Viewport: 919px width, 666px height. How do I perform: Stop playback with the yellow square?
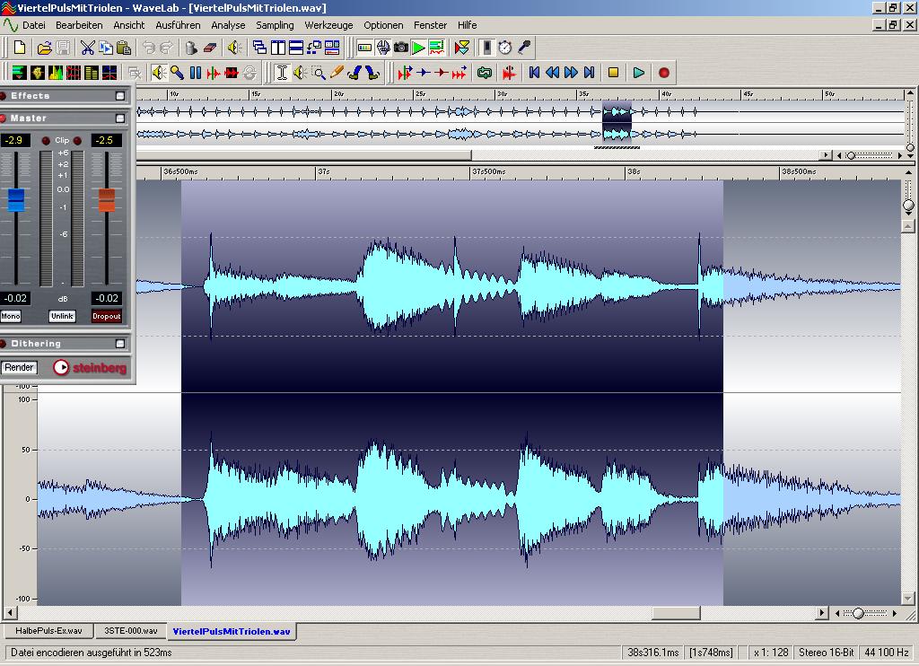point(613,73)
